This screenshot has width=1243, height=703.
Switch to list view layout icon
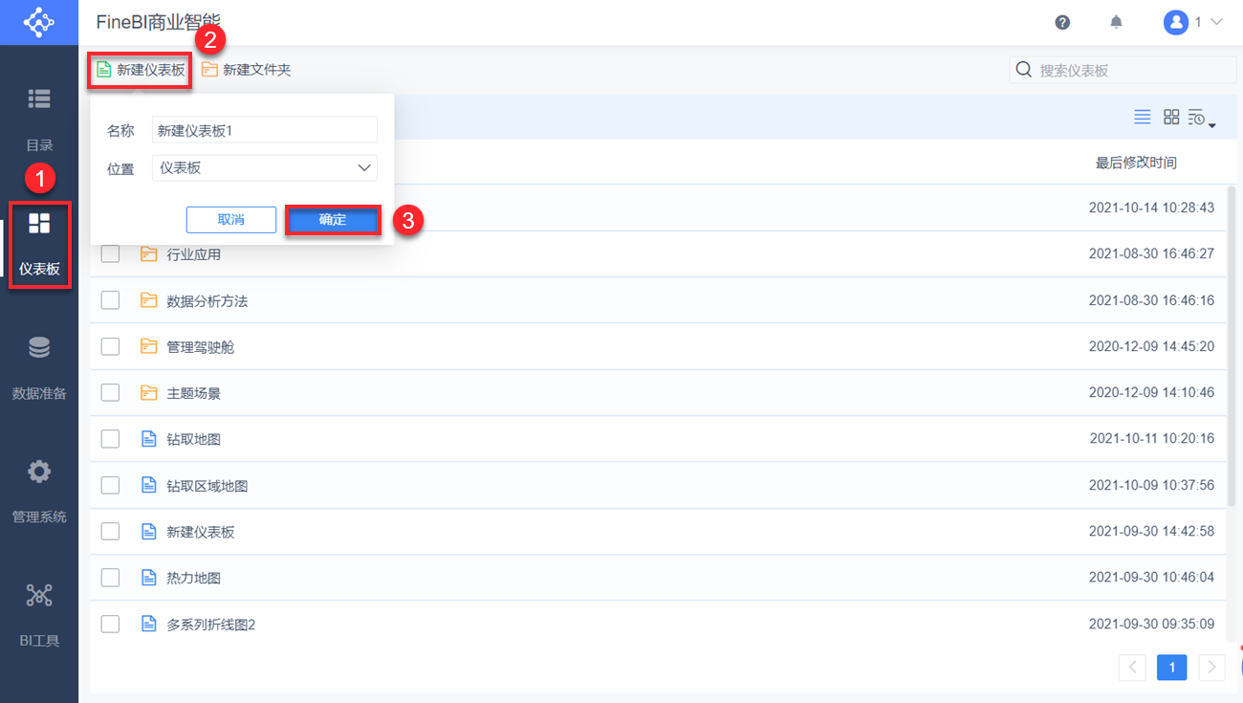(1142, 117)
